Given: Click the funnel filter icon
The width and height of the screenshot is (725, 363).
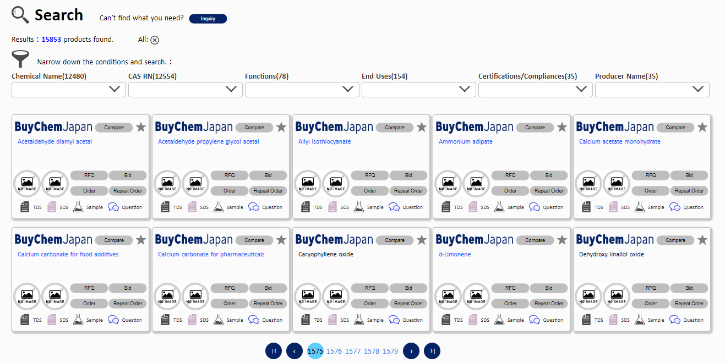Looking at the screenshot, I should (x=21, y=59).
